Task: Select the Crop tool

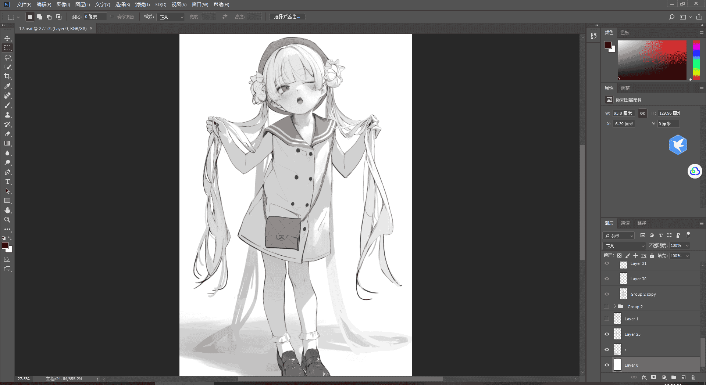Action: (x=7, y=76)
